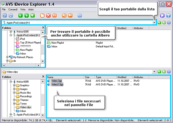Select Inbox in upper file list
The width and height of the screenshot is (173, 123).
54,46
